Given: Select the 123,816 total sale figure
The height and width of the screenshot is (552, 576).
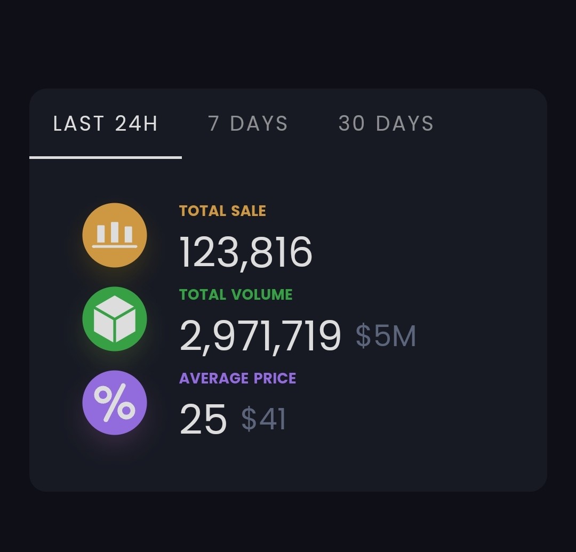Looking at the screenshot, I should 246,253.
